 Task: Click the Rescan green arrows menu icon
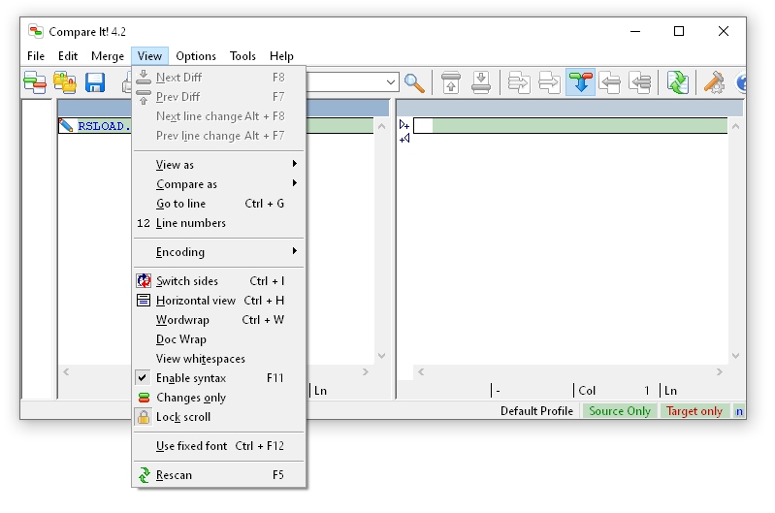tap(144, 475)
